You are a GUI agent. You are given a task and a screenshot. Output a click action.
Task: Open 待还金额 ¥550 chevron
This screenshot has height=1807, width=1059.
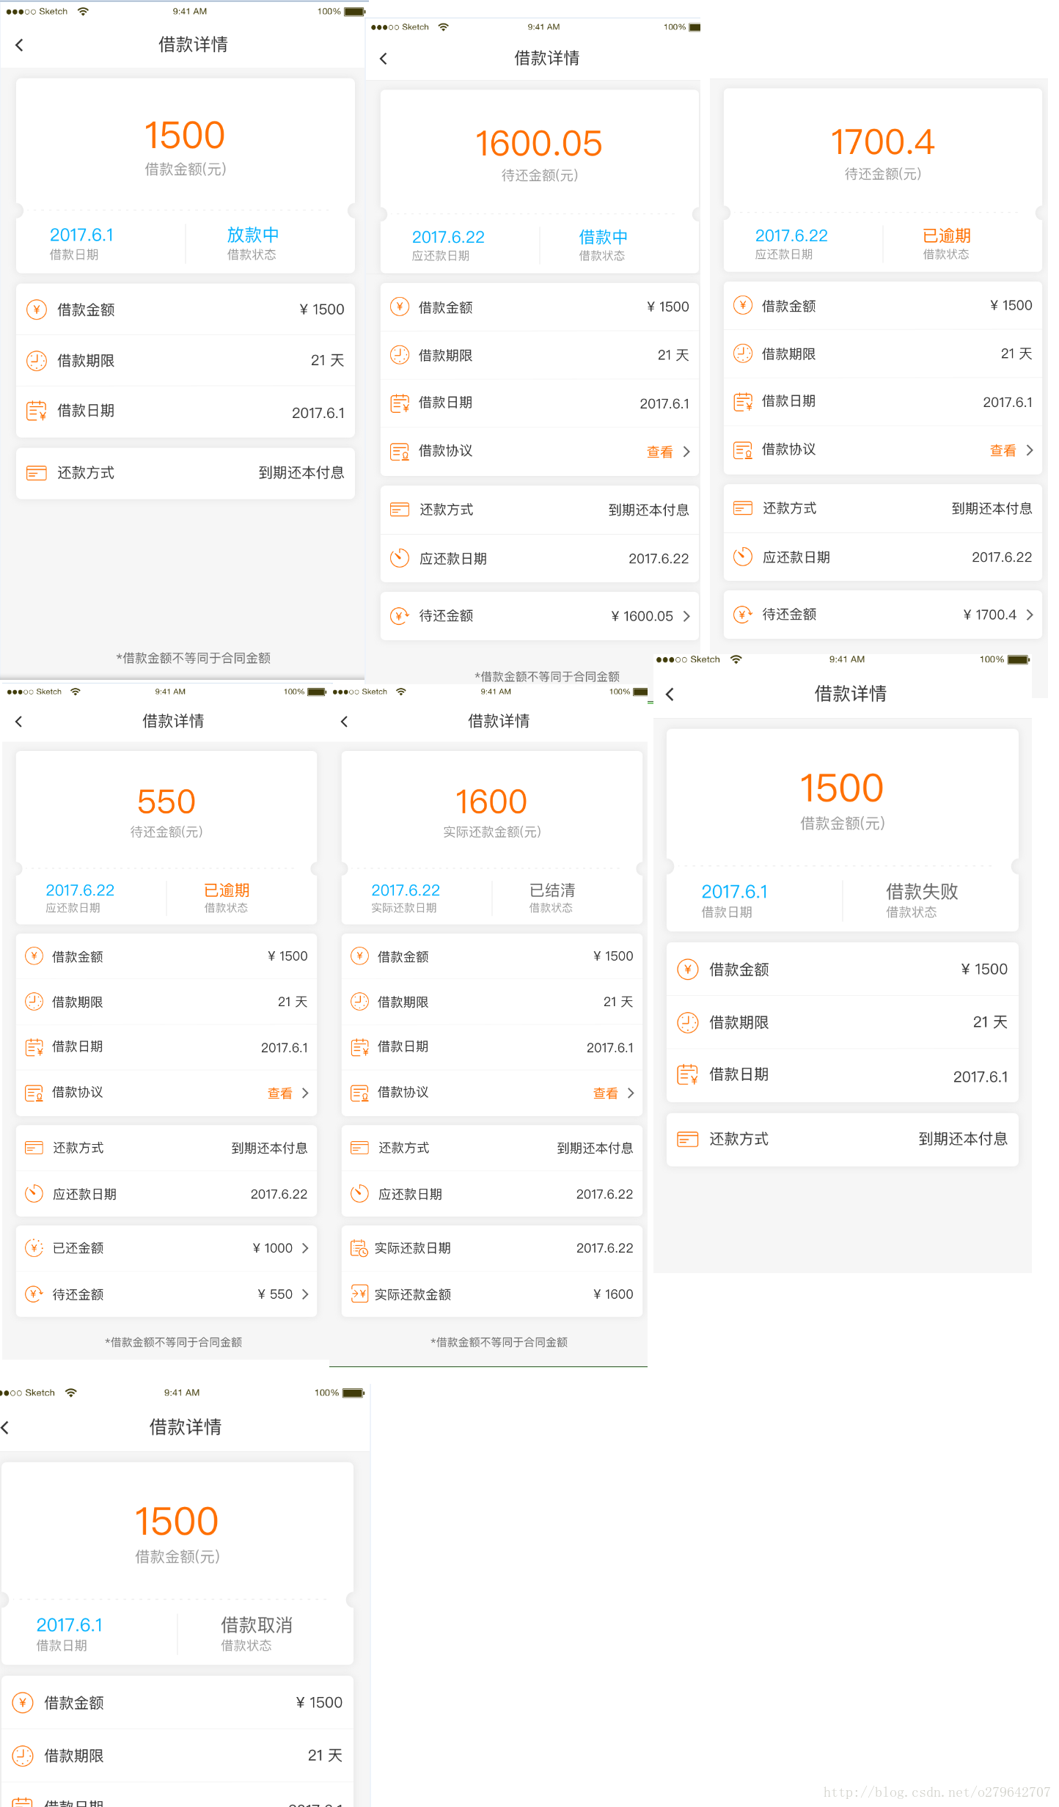click(x=305, y=1294)
